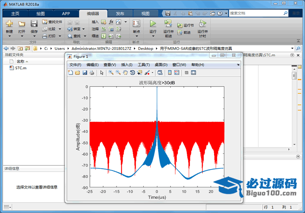Open Figure 1 View (查看) menu
305x213 pixels.
110,65
